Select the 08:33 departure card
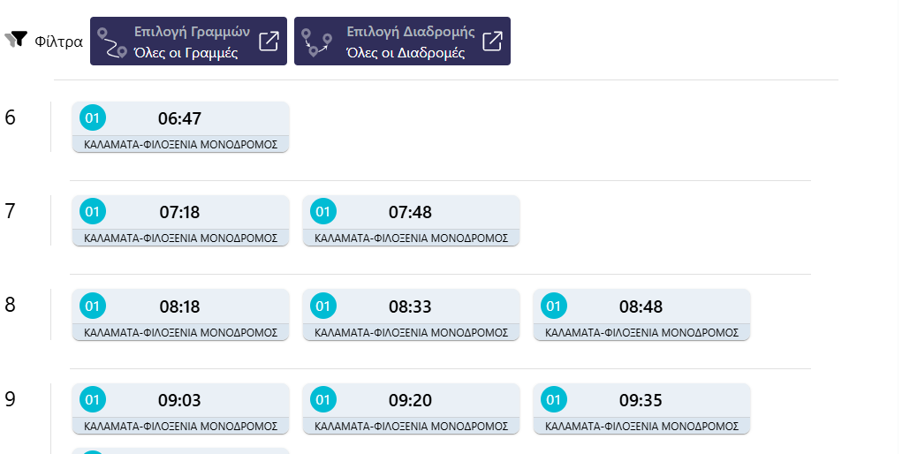 tap(411, 314)
